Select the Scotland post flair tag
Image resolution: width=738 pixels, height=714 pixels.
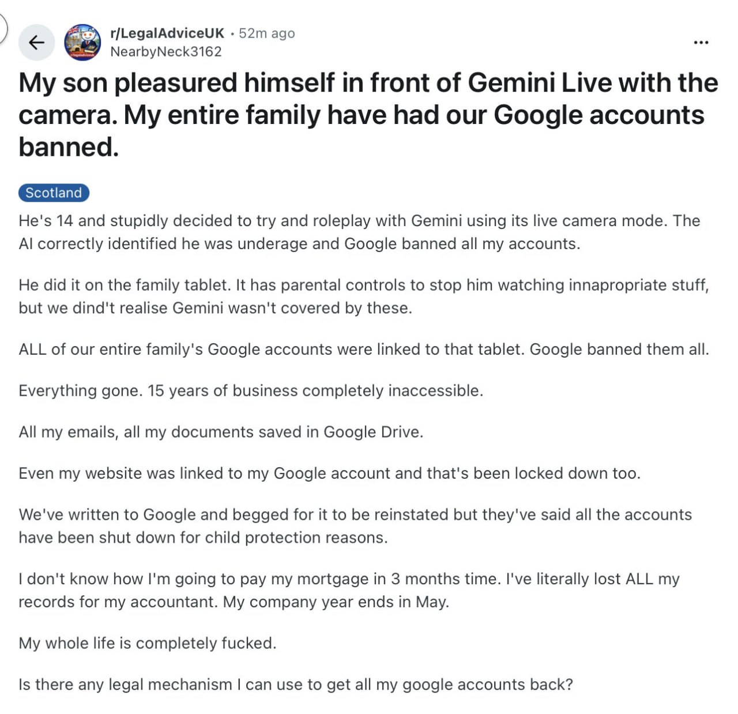54,193
